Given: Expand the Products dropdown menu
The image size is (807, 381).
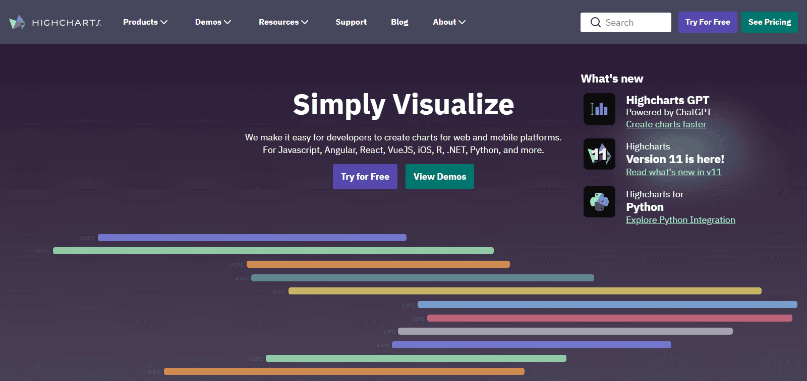Looking at the screenshot, I should coord(145,22).
